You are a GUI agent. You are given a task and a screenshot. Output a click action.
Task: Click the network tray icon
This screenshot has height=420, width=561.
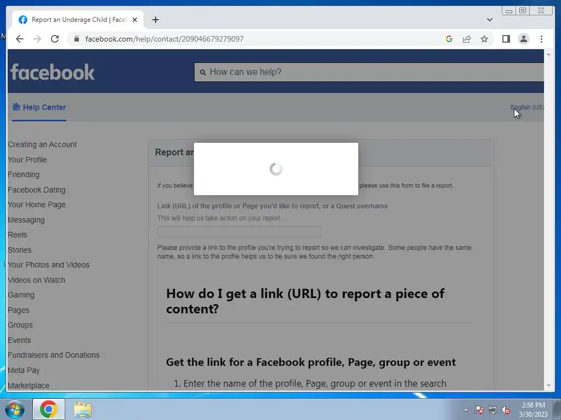pos(493,410)
